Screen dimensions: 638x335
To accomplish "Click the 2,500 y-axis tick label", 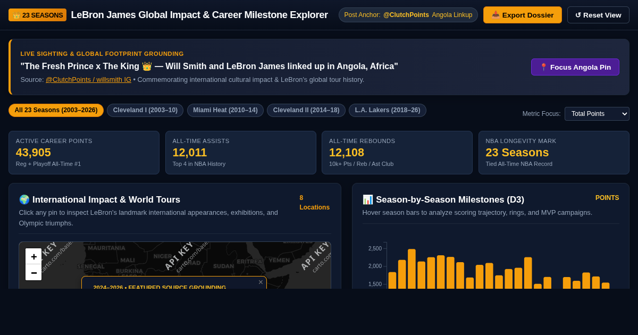I will click(375, 249).
